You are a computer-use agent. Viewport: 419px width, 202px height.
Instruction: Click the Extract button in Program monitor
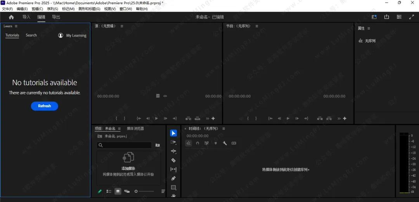point(329,118)
